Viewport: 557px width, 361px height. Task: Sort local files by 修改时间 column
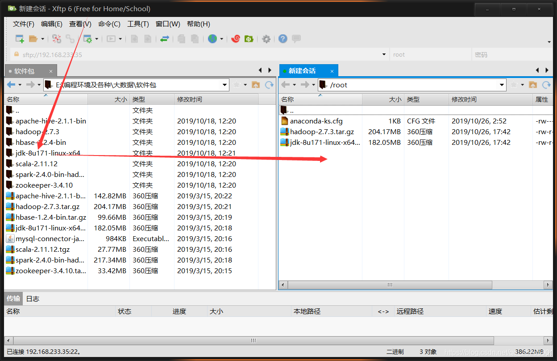216,99
